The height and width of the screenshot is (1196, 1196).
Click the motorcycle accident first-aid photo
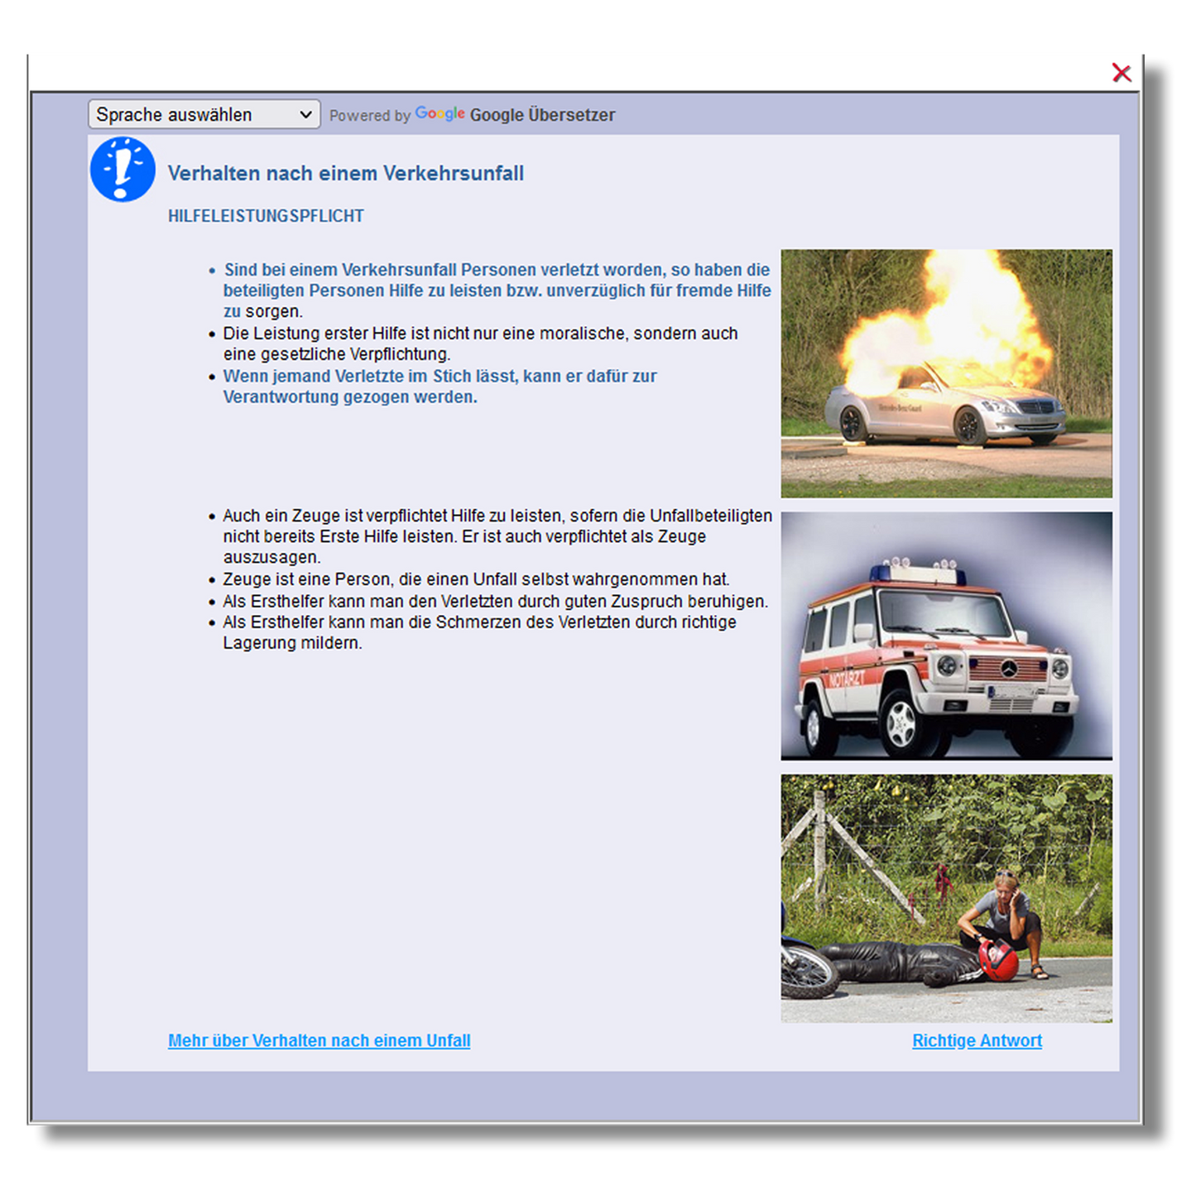[946, 898]
